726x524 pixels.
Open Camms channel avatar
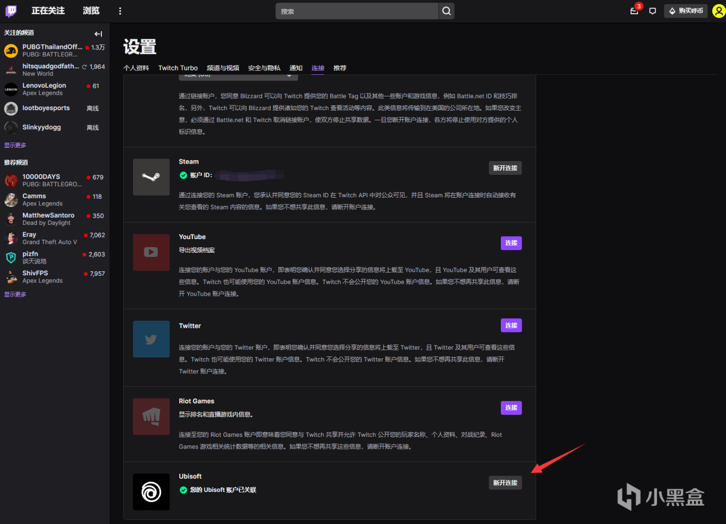(x=11, y=200)
